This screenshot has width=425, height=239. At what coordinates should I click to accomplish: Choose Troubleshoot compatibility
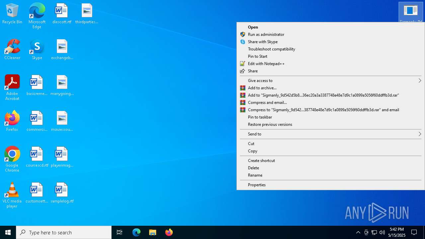331,49
